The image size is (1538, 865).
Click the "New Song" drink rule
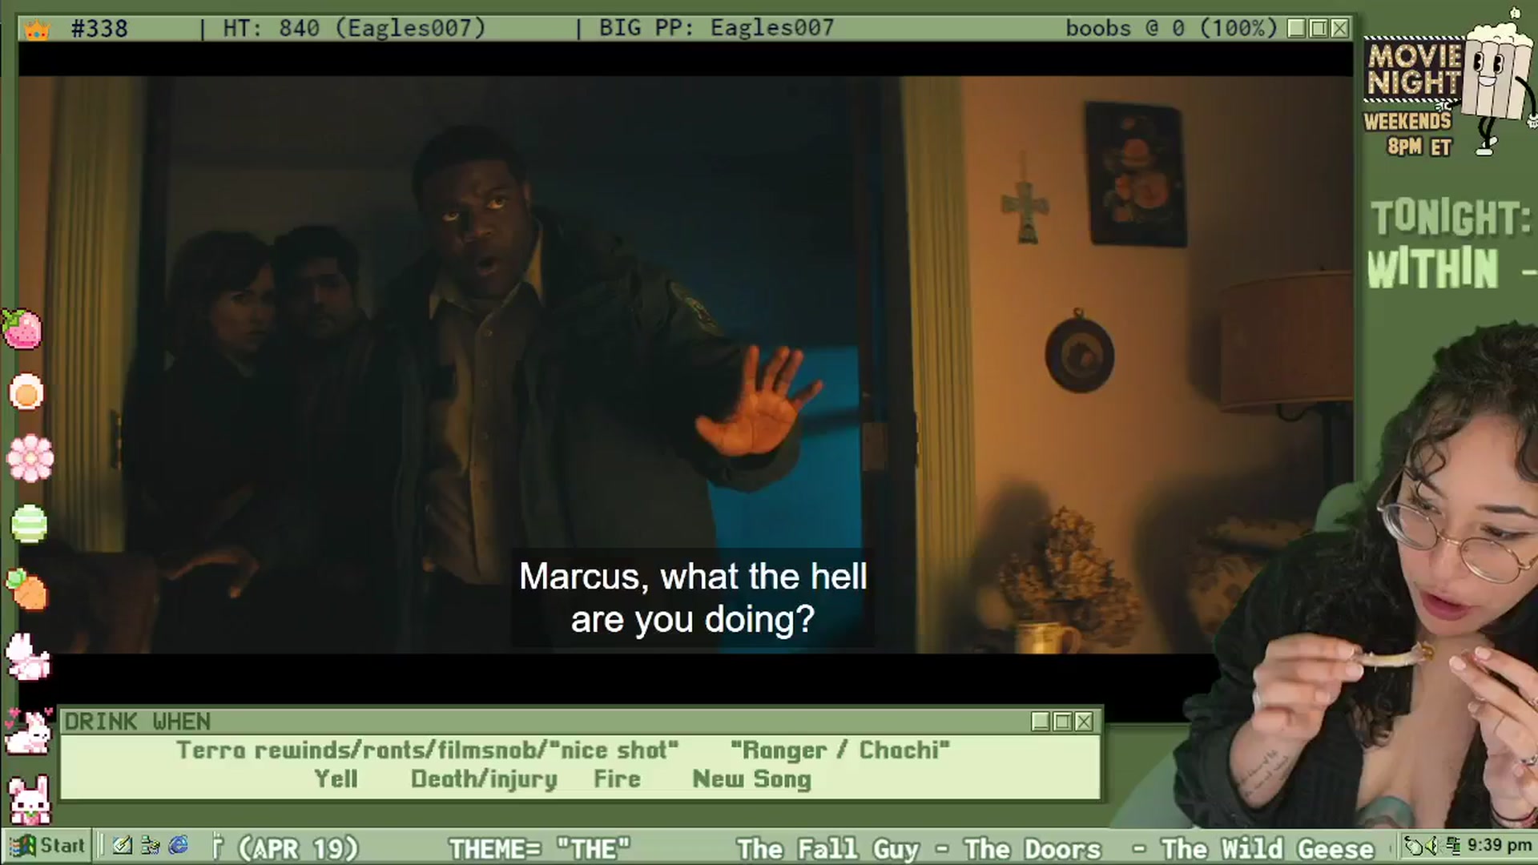pyautogui.click(x=751, y=779)
